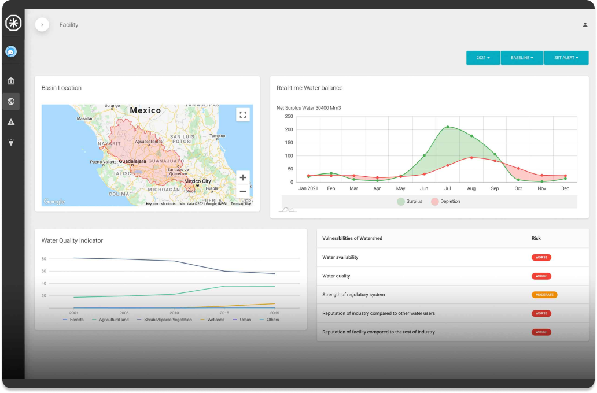The width and height of the screenshot is (597, 393).
Task: Zoom in on the basin map
Action: [243, 177]
